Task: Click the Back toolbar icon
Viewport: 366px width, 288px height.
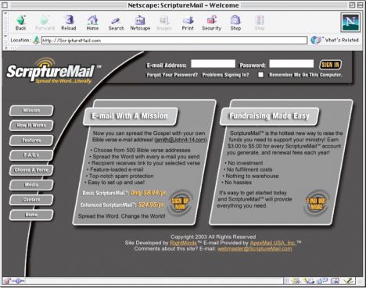Action: pos(21,23)
